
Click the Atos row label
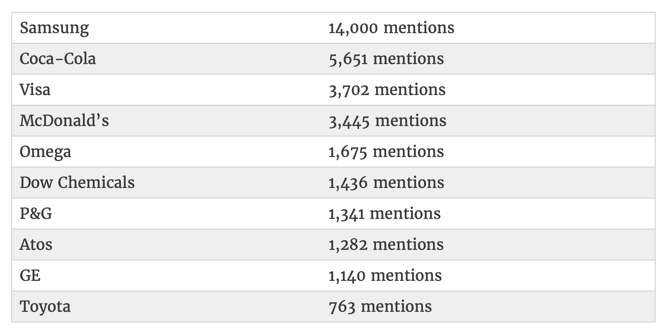coord(36,245)
